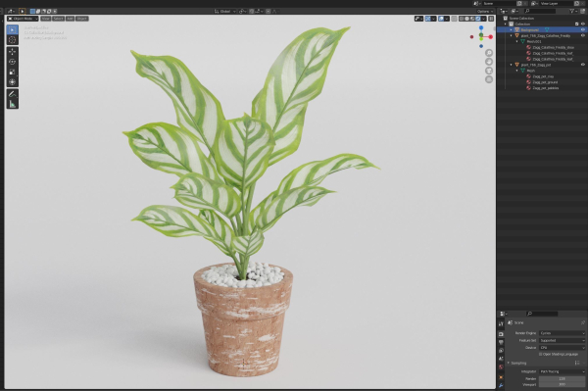Open the outliner filter dropdown

click(x=573, y=11)
